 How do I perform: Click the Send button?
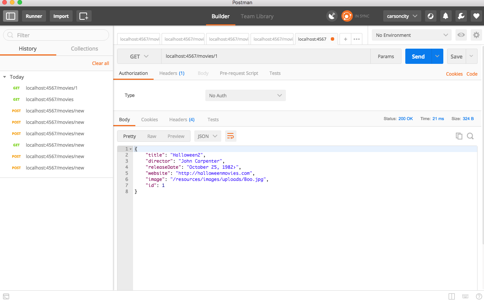pyautogui.click(x=418, y=56)
